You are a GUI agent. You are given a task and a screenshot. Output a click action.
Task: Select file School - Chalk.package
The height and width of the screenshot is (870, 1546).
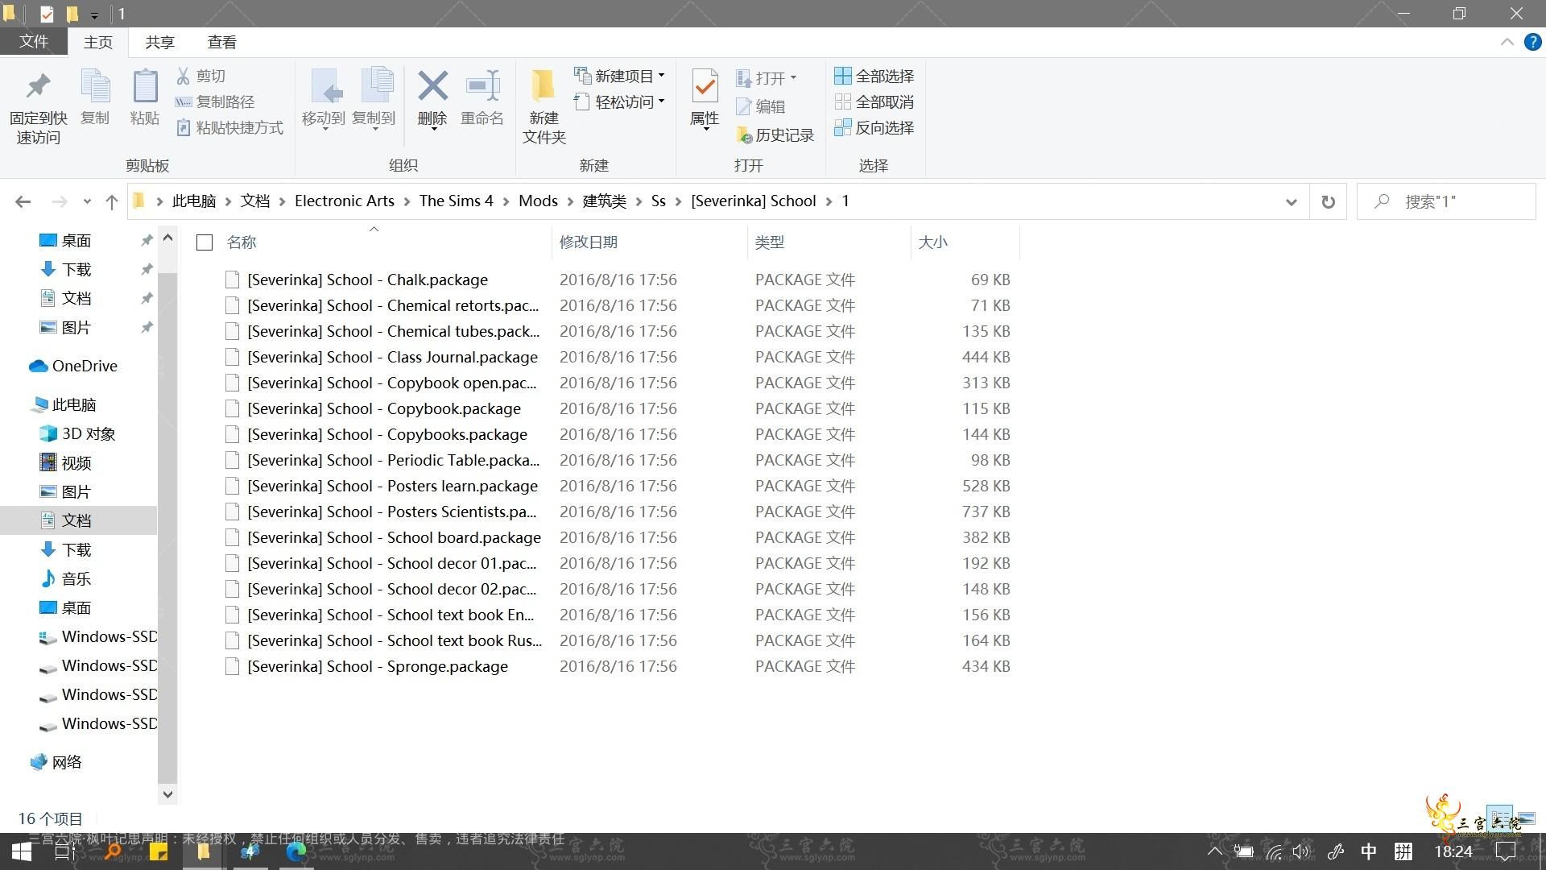click(x=367, y=280)
